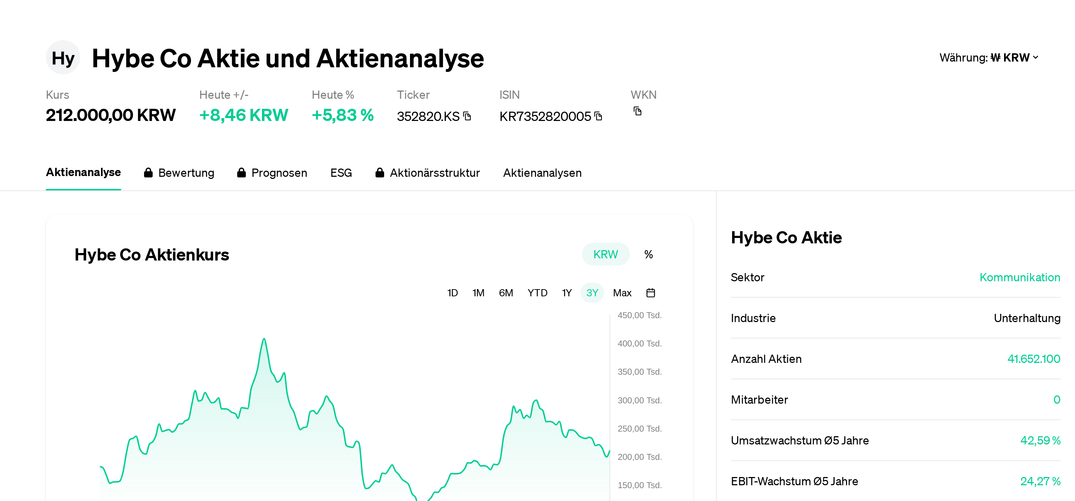This screenshot has height=501, width=1075.
Task: Choose the YTD chart period
Action: click(x=537, y=293)
